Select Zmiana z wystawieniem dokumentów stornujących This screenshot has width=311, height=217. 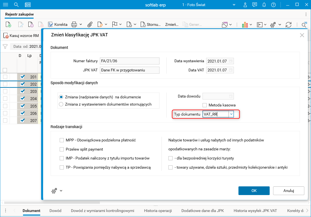pyautogui.click(x=61, y=104)
